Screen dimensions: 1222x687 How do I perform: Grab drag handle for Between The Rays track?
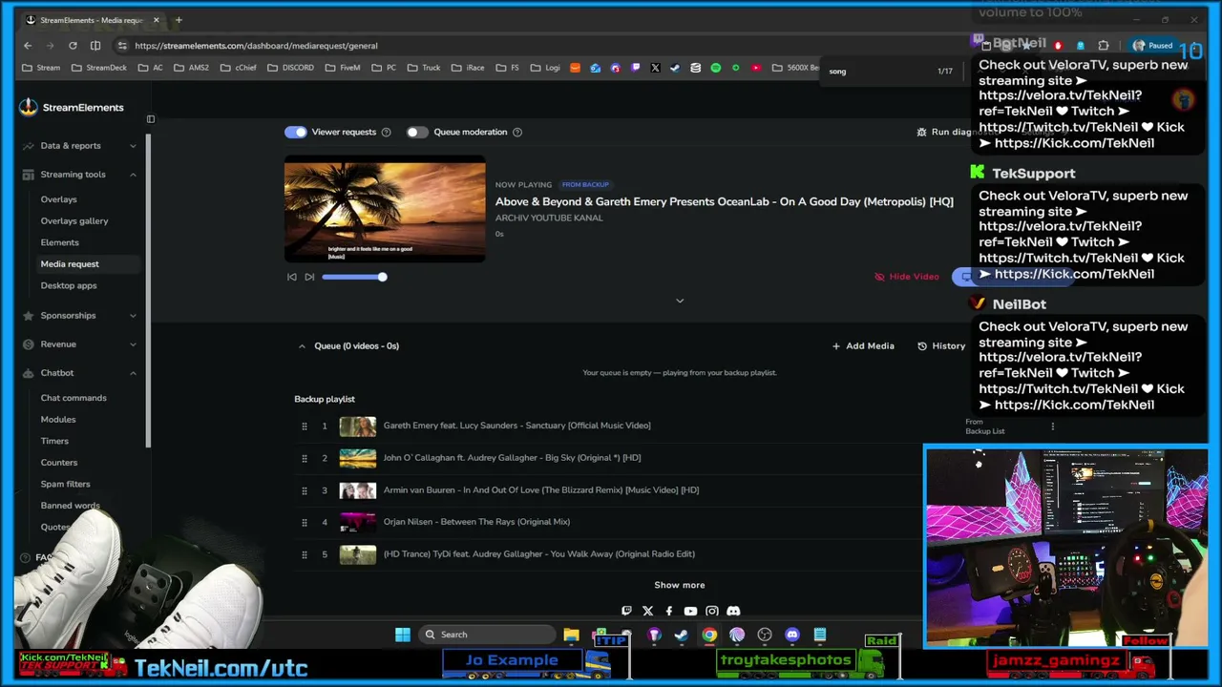[x=305, y=522]
